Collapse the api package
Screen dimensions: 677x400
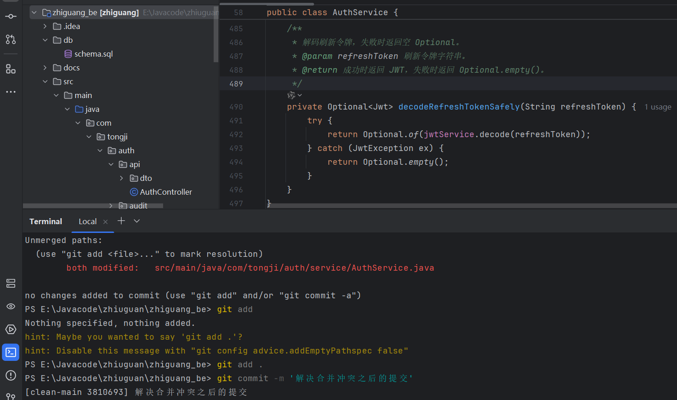pos(111,164)
